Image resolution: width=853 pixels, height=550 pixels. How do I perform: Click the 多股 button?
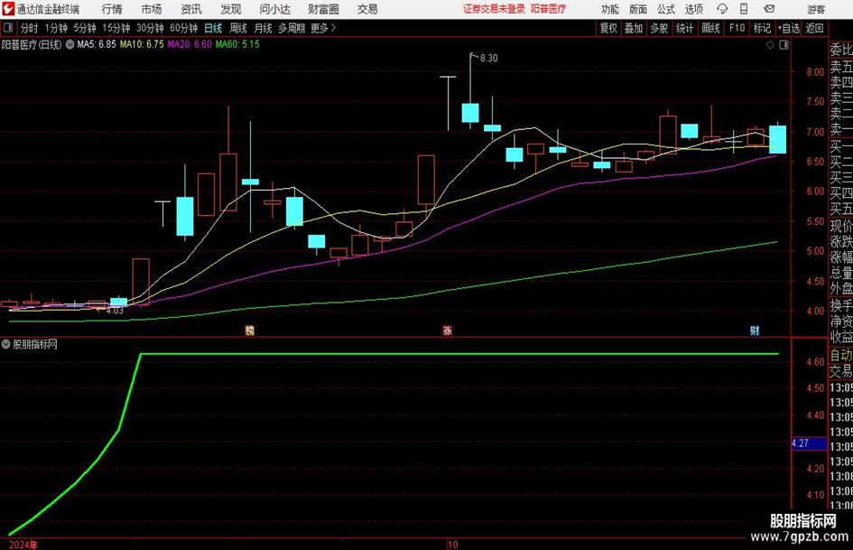[x=659, y=28]
